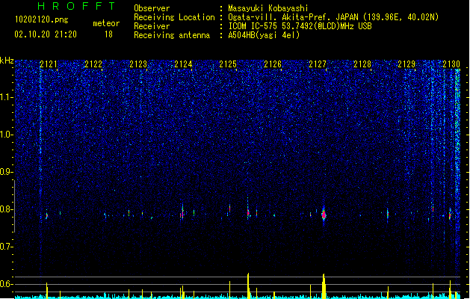Click the 1.0 kHz axis label
The image size is (470, 299).
pyautogui.click(x=7, y=135)
